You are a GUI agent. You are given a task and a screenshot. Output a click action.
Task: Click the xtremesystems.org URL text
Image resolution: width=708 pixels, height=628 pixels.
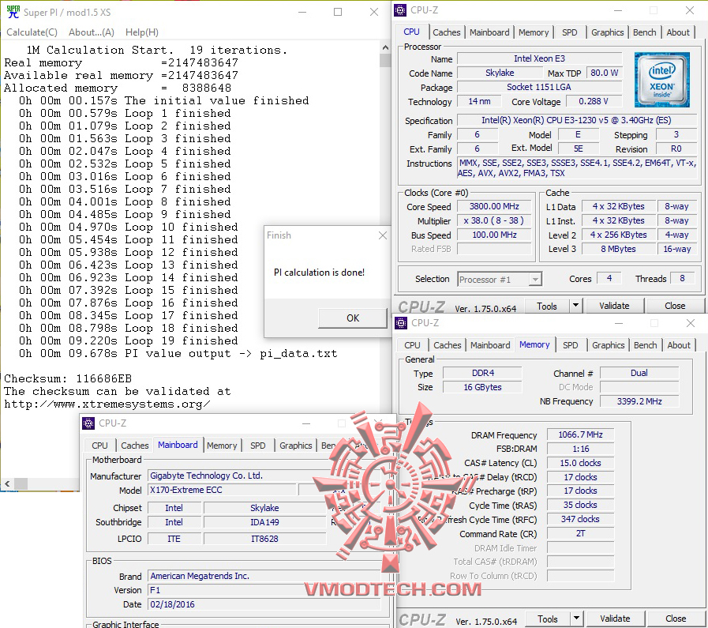point(107,404)
